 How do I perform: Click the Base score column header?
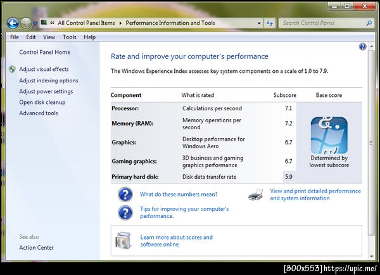[x=329, y=95]
